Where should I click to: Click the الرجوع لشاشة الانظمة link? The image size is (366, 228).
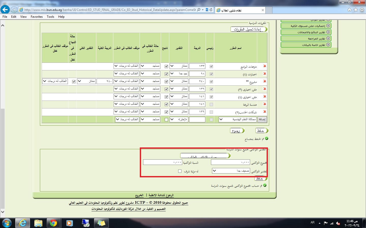click(x=161, y=195)
